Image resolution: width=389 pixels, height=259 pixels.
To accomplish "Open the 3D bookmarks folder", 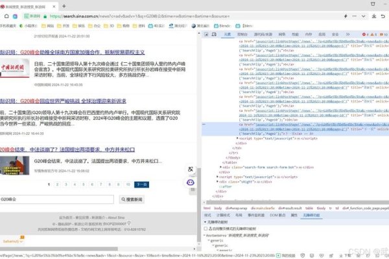I will click(109, 26).
